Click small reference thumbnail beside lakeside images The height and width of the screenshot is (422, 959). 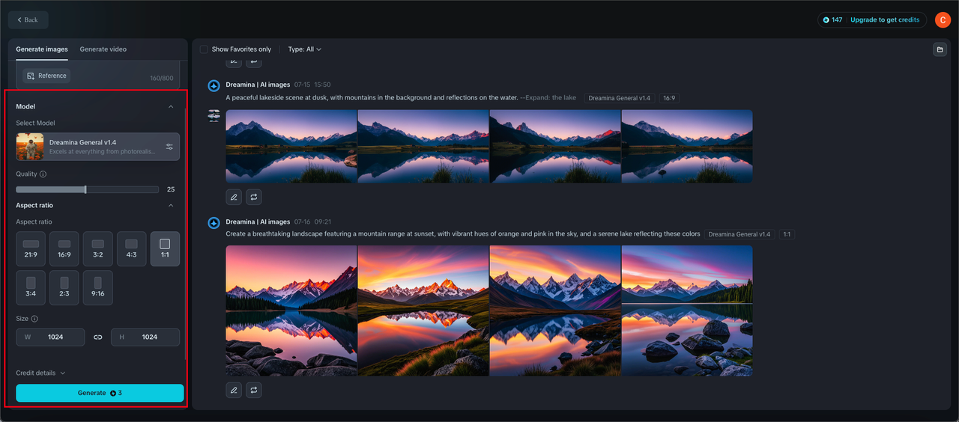(x=214, y=115)
